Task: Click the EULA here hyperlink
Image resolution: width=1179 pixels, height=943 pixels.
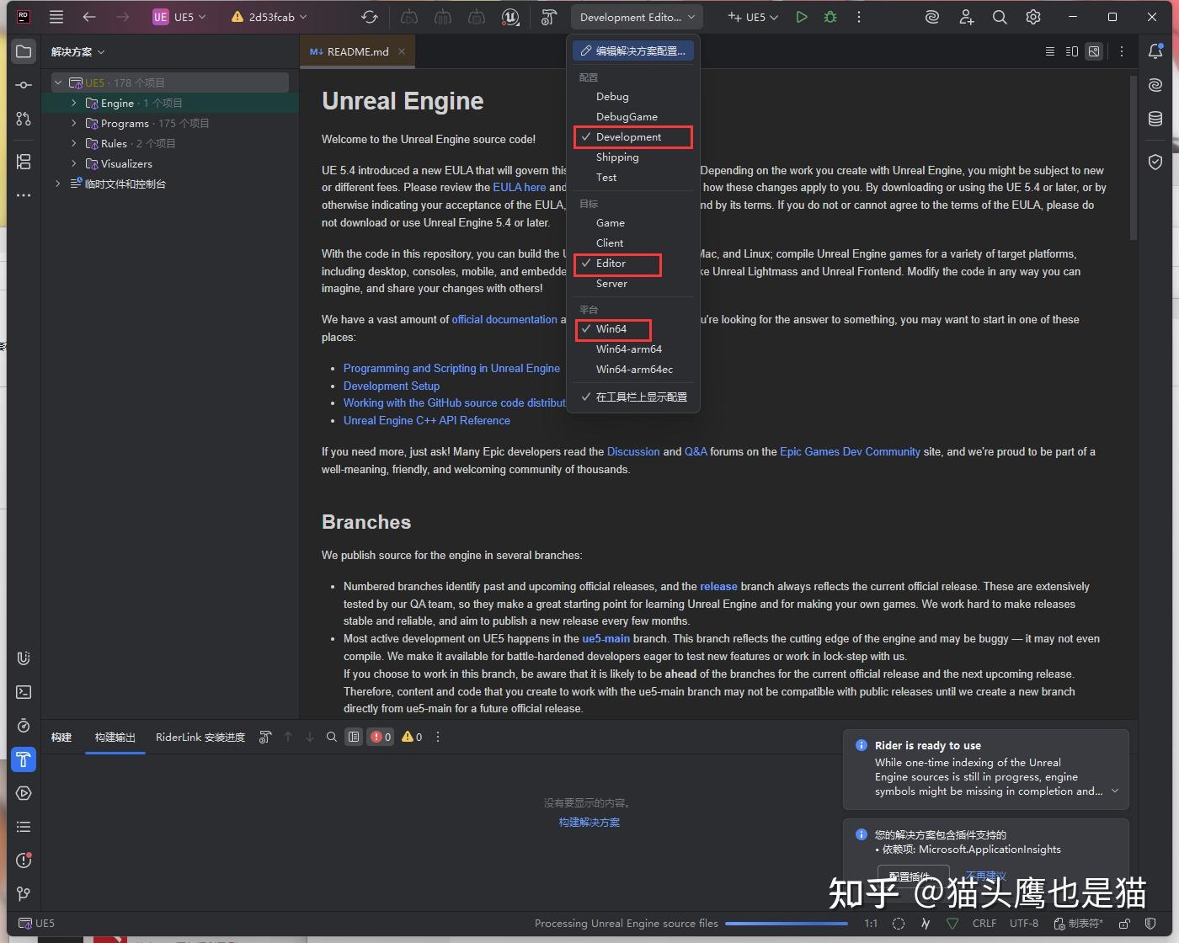Action: [520, 187]
